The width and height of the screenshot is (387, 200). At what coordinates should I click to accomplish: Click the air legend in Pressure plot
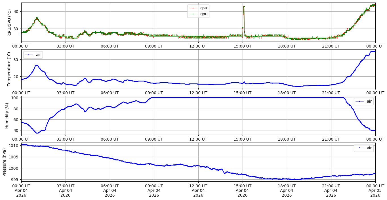pos(364,148)
